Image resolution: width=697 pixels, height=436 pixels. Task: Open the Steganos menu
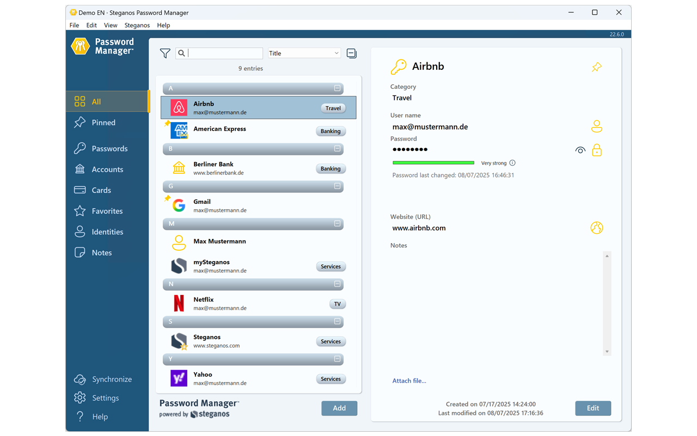(x=137, y=25)
